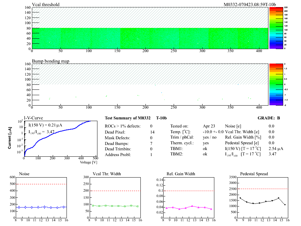The image size is (301, 226).
Task: Click the I-V-Curve plot title
Action: pyautogui.click(x=33, y=118)
